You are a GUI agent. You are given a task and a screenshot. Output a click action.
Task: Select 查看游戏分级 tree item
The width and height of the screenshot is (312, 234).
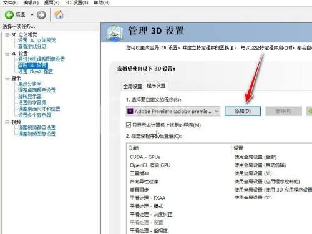point(32,46)
